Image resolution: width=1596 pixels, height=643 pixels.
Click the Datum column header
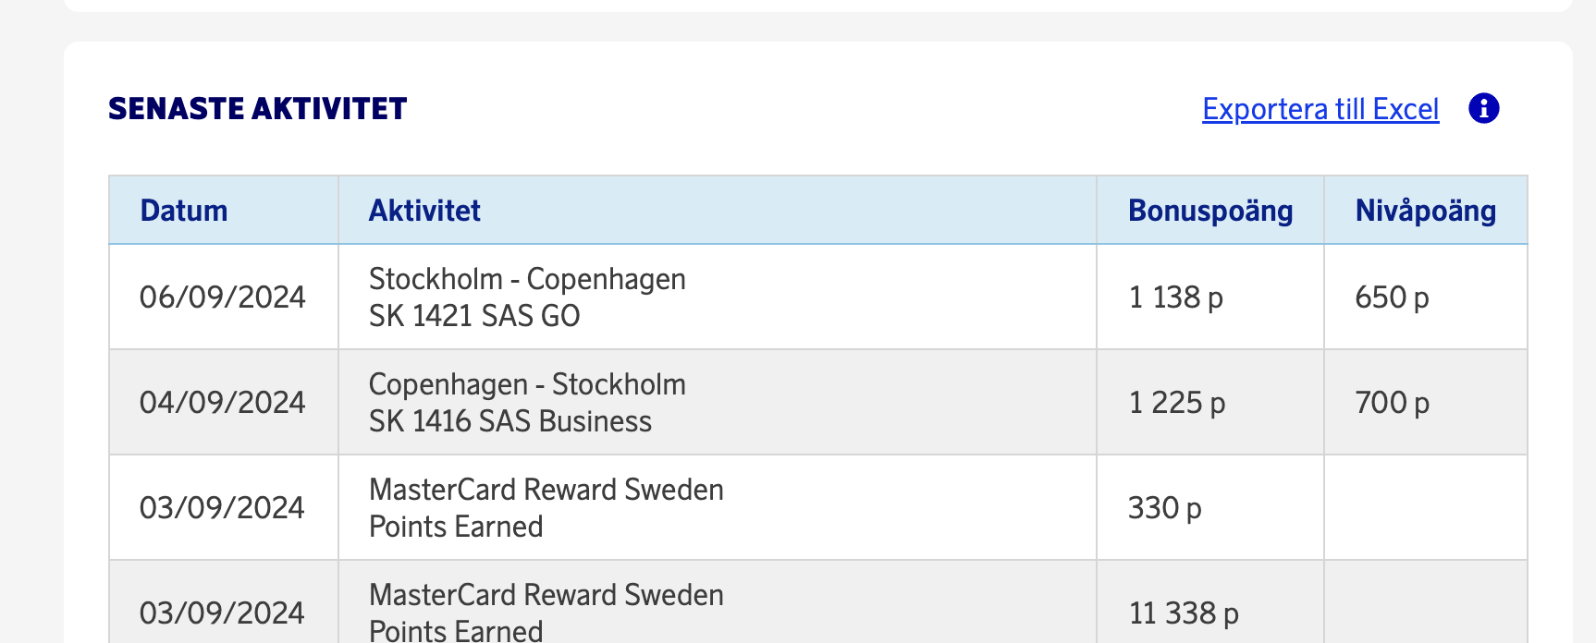pos(184,211)
